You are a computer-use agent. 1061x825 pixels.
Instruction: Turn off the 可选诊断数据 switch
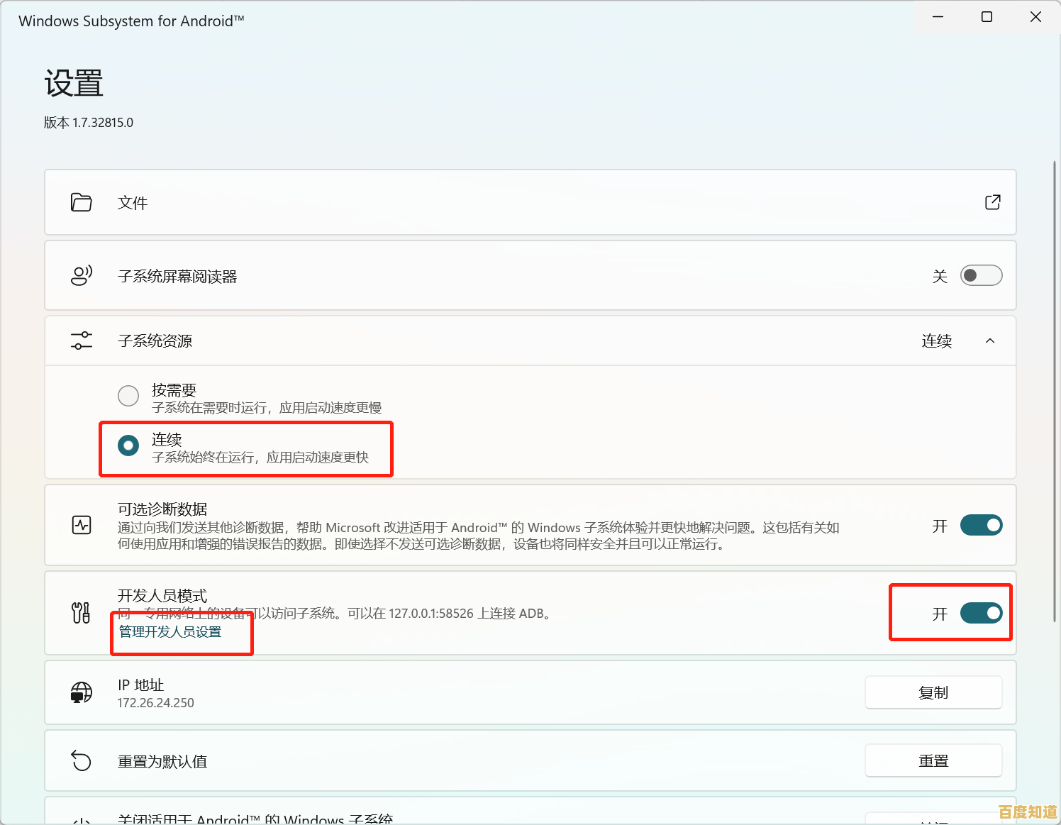pyautogui.click(x=981, y=525)
